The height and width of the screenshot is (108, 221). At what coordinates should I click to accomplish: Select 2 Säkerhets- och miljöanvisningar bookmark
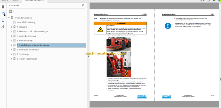[33, 31]
